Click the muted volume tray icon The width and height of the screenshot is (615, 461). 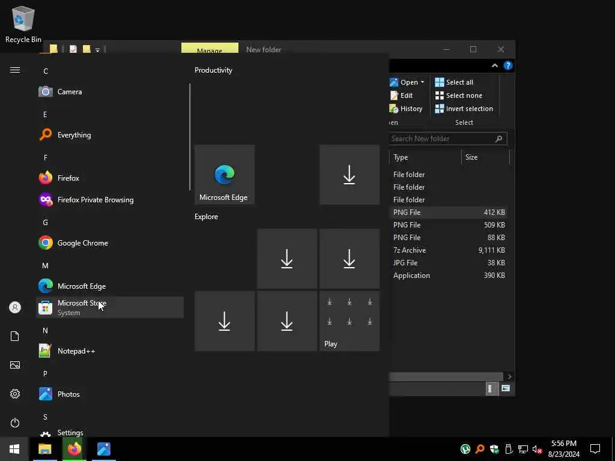pyautogui.click(x=537, y=449)
